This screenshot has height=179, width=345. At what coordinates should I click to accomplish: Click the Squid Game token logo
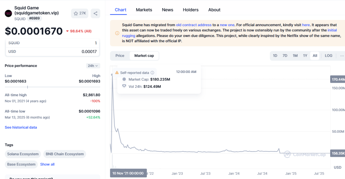point(8,13)
